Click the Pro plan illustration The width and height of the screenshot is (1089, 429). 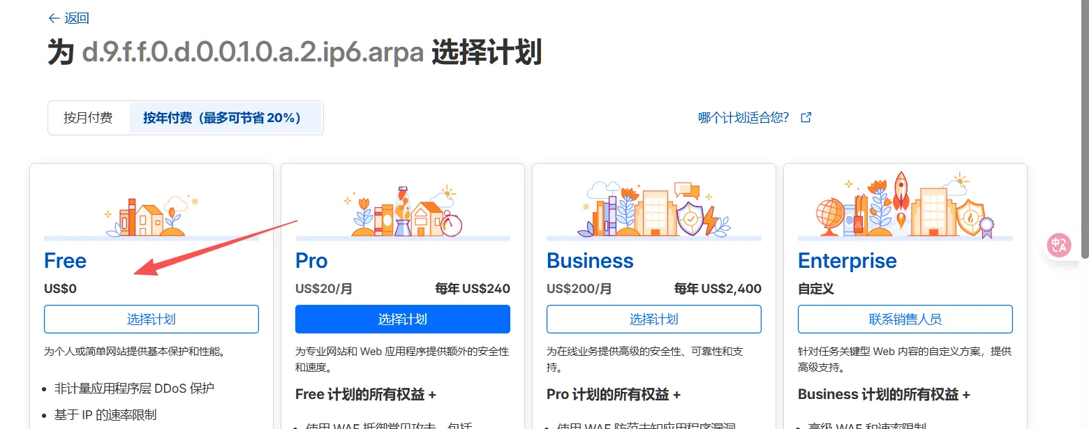pyautogui.click(x=403, y=213)
